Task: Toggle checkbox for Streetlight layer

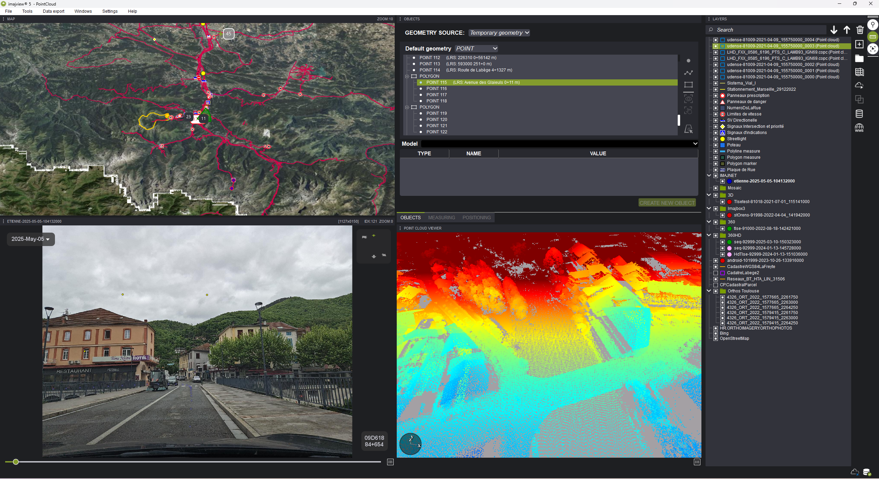Action: pos(715,139)
